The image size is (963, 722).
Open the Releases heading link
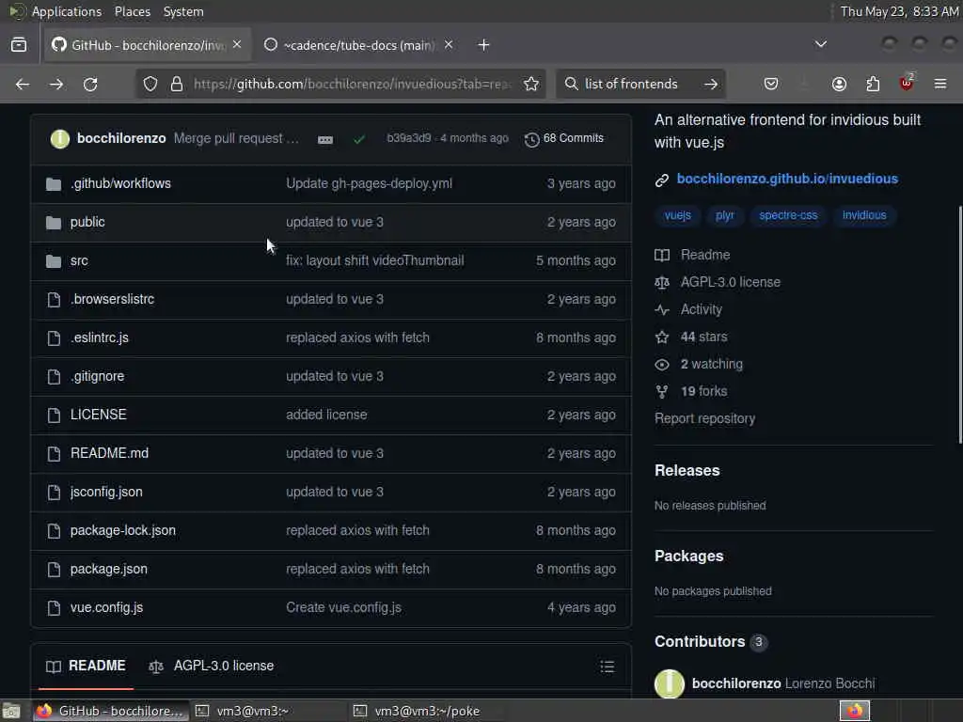click(687, 471)
